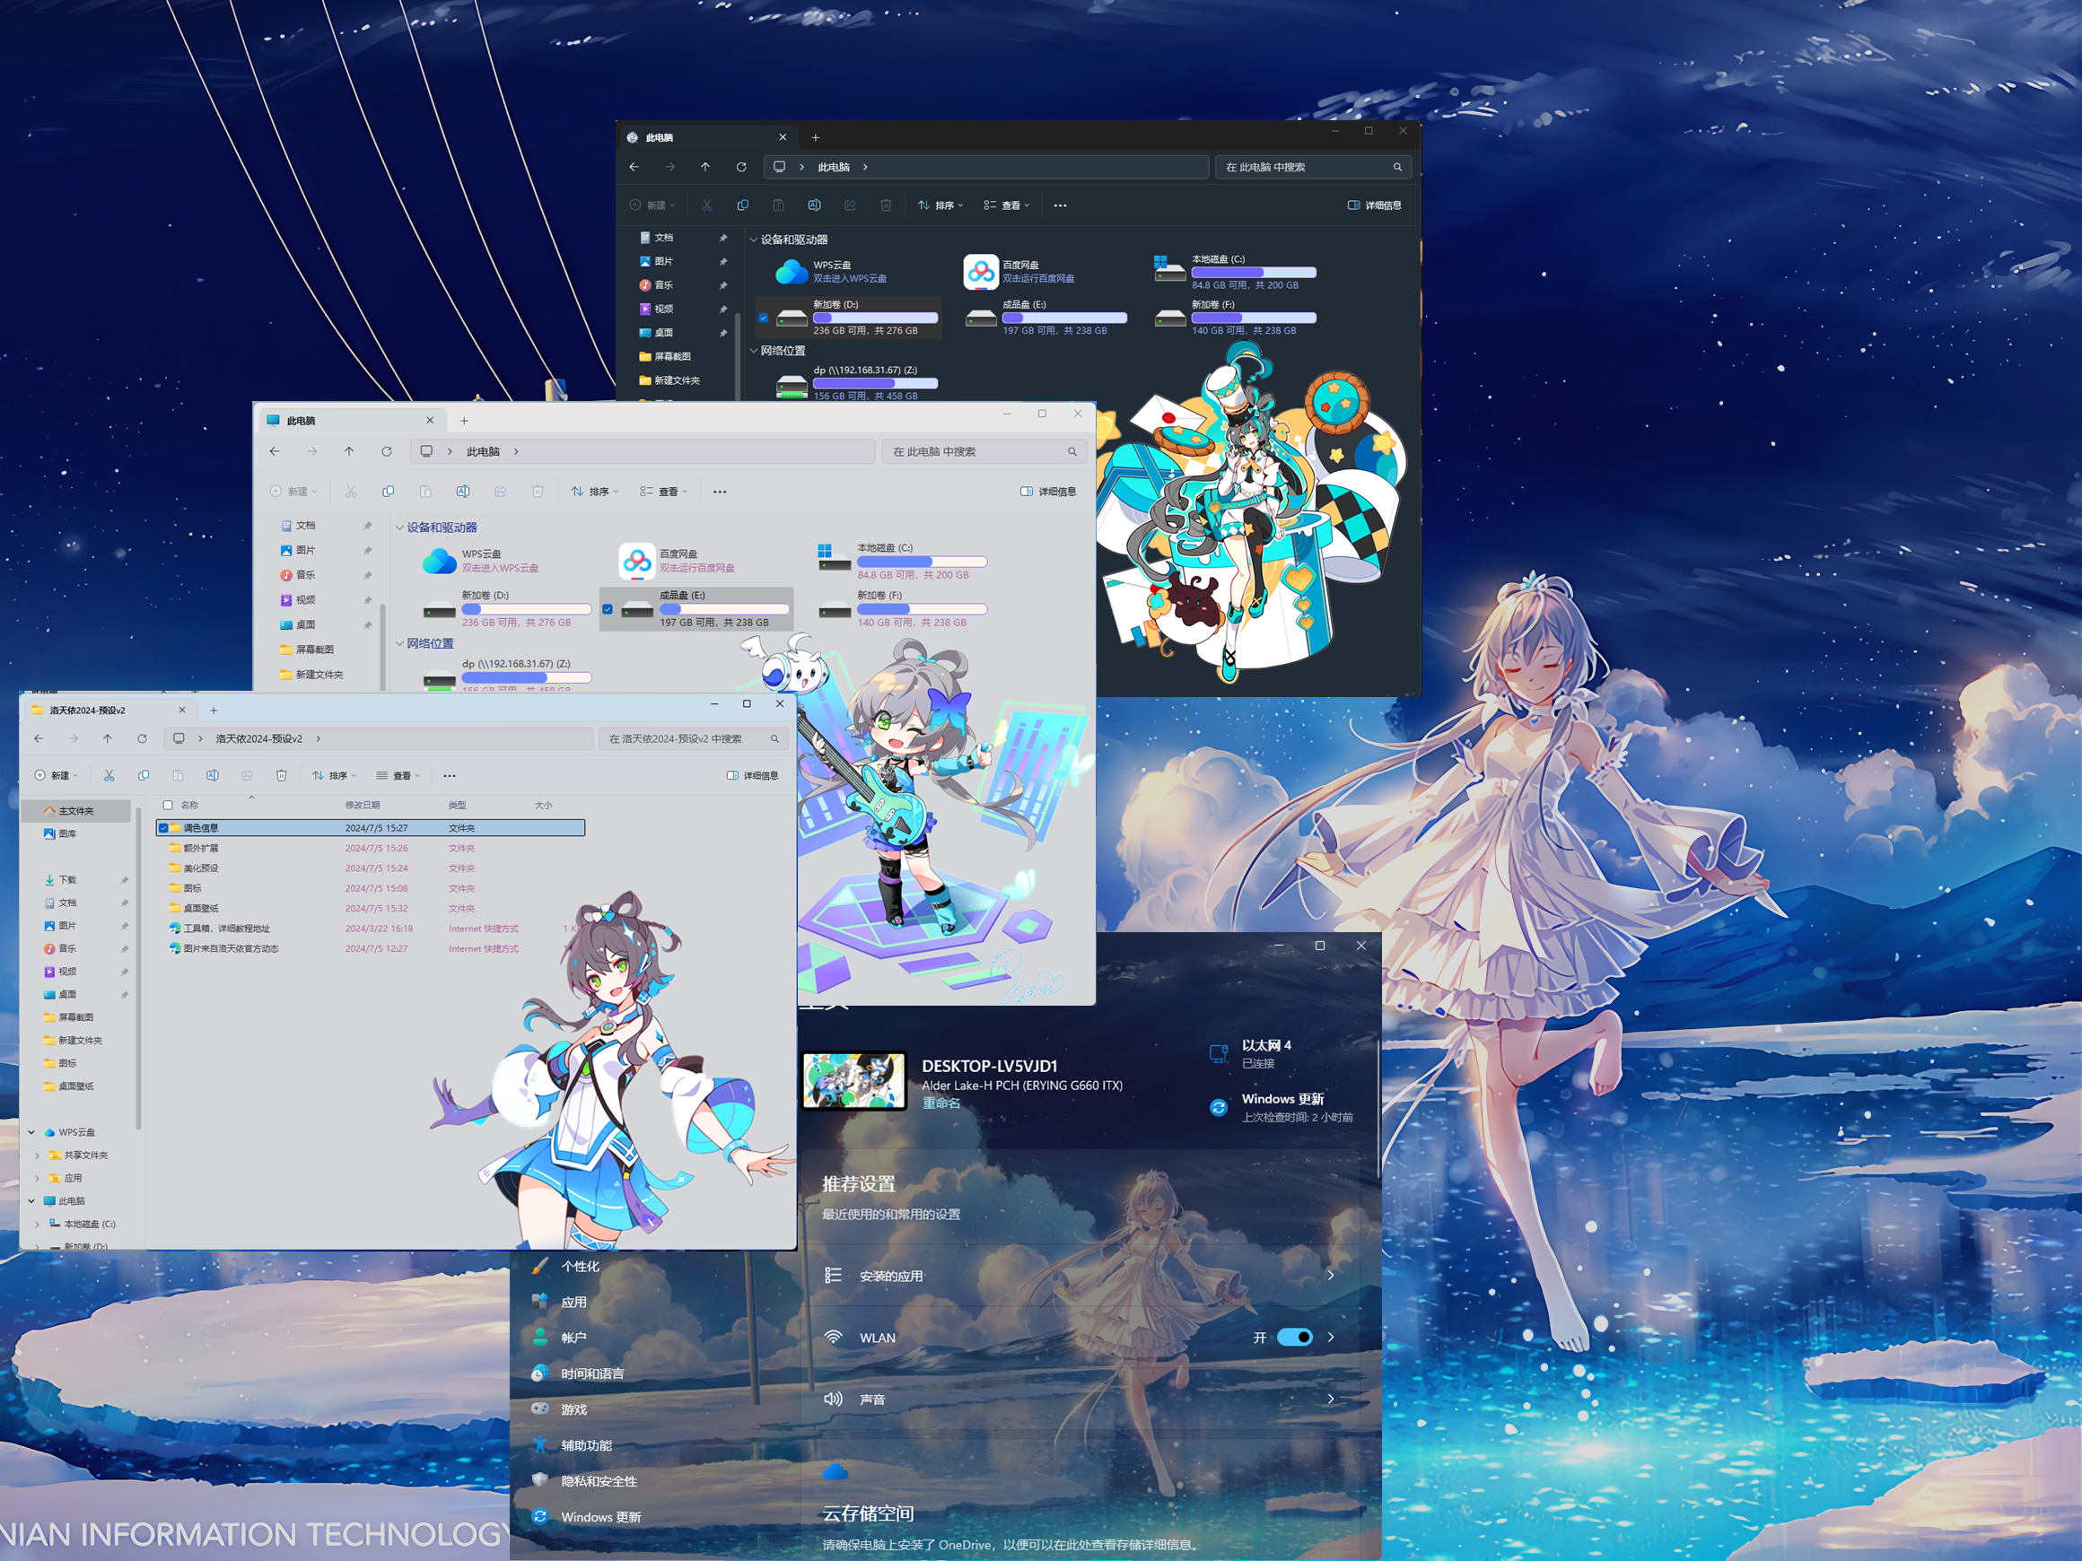Click the rename icon in 洛天依2024-预设v2 toolbar
2082x1561 pixels.
[x=213, y=775]
